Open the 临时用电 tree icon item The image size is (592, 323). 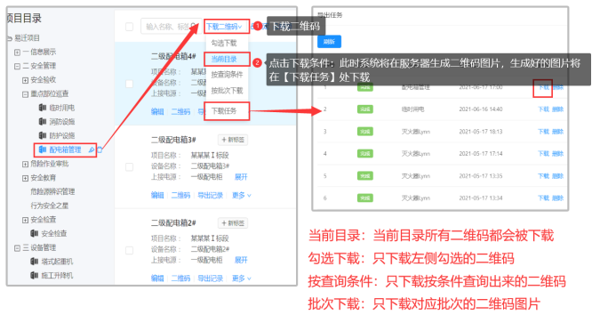43,108
